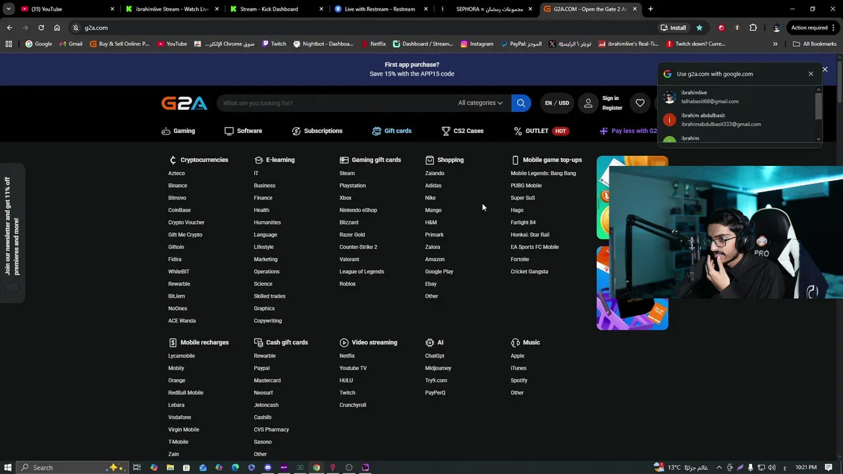Open the Twitch bookmark
The height and width of the screenshot is (474, 843).
273,44
